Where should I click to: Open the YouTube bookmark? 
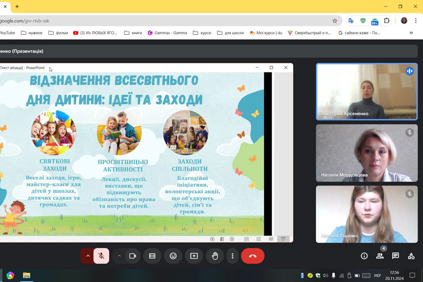(x=7, y=33)
